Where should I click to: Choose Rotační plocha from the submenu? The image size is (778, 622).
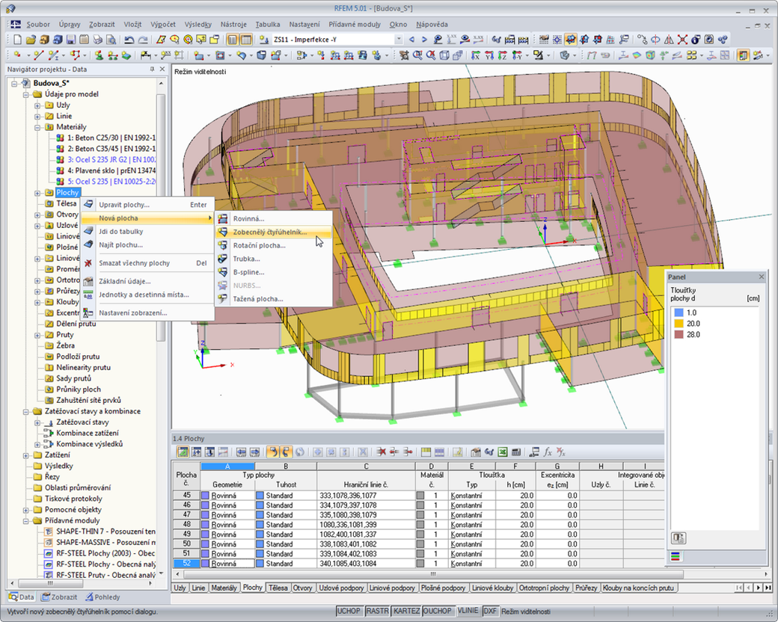coord(259,245)
